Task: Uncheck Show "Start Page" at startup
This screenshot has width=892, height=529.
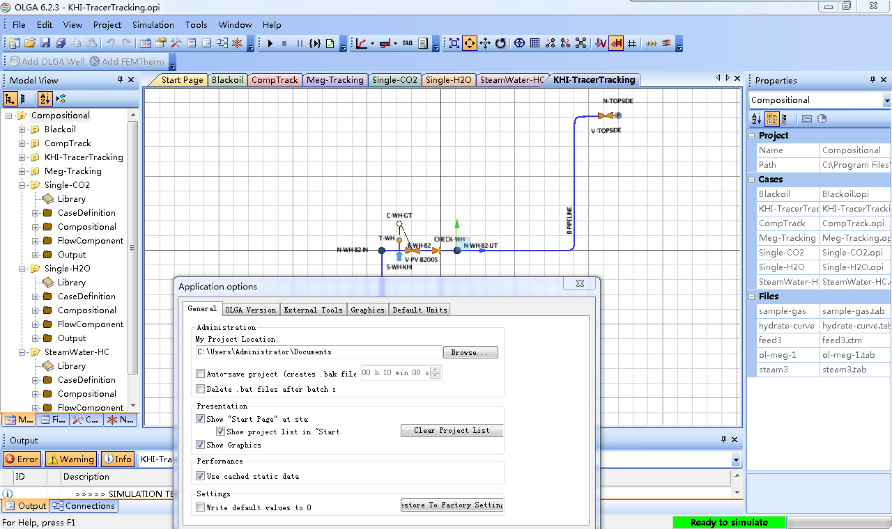Action: point(201,419)
